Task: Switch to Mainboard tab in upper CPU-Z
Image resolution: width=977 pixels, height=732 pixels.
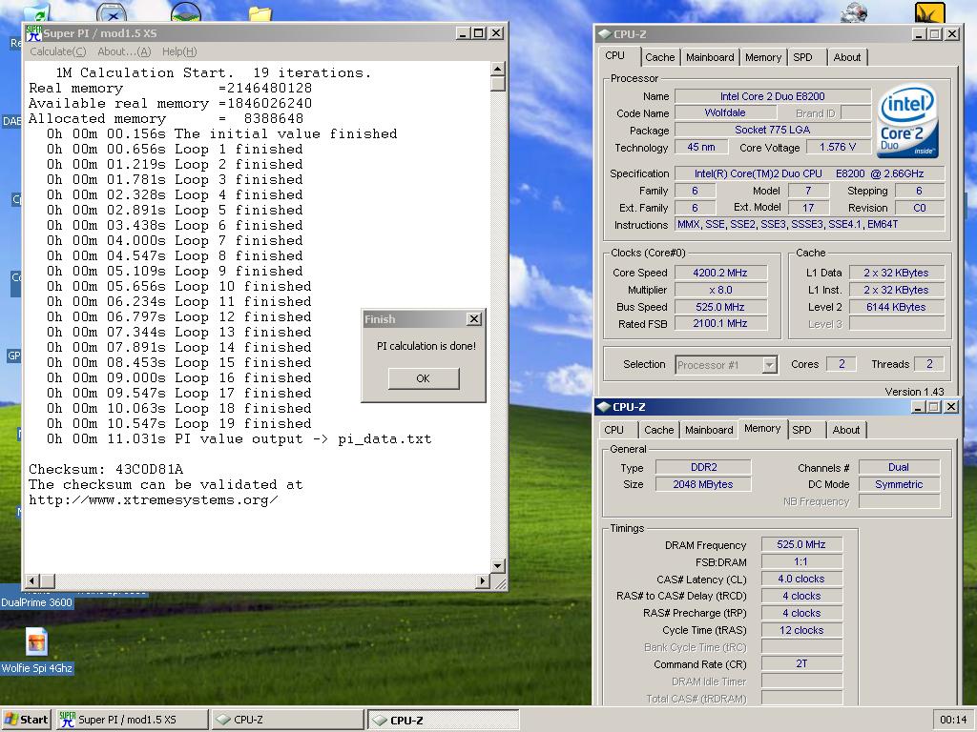Action: (x=710, y=57)
